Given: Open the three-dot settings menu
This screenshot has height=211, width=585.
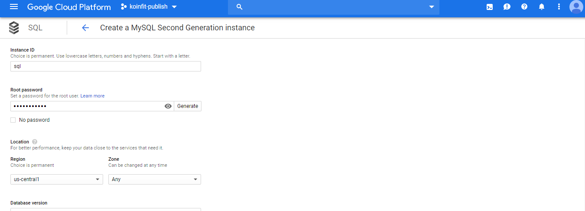Looking at the screenshot, I should coord(559,7).
